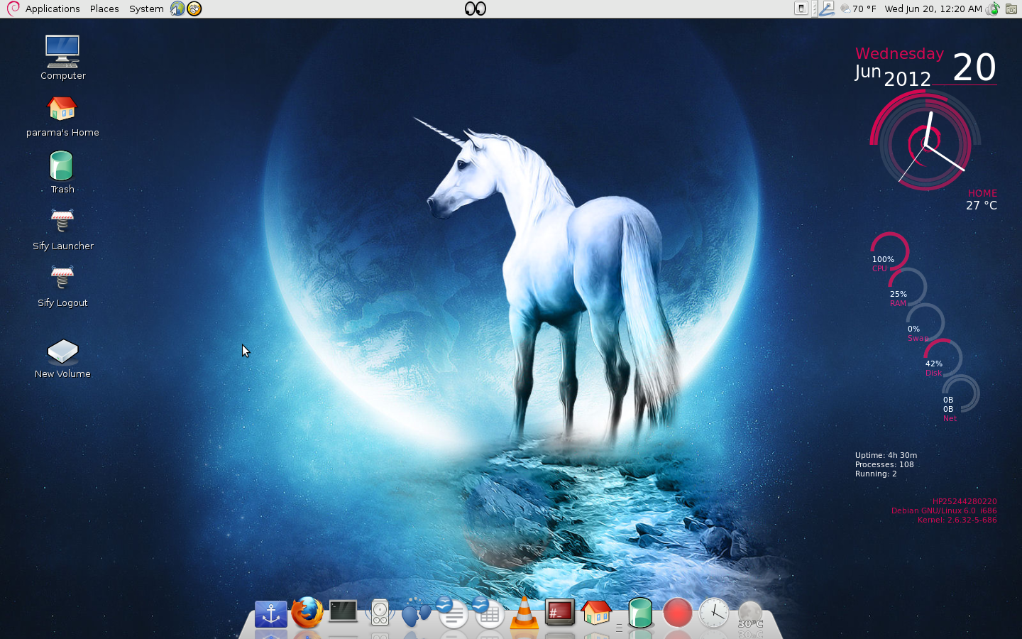1022x639 pixels.
Task: Open the Applications menu
Action: point(53,9)
